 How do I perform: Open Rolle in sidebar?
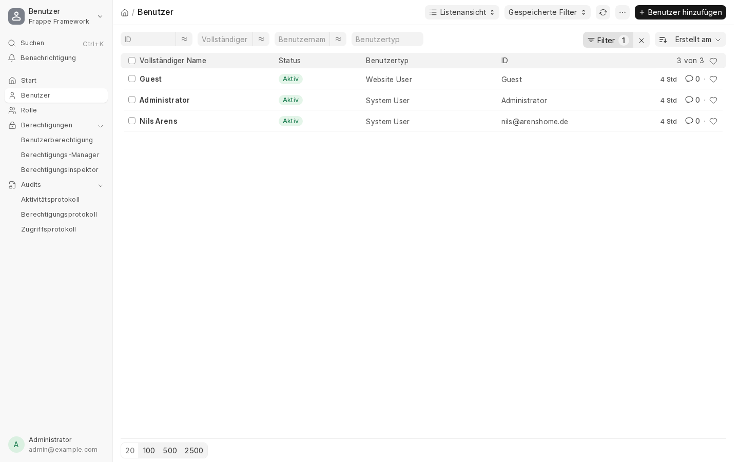click(x=56, y=110)
